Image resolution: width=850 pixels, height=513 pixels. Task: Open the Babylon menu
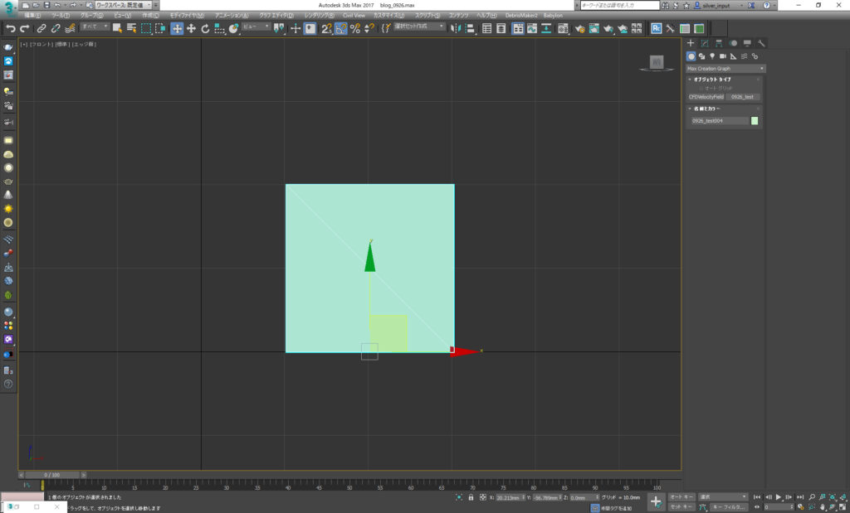point(553,16)
